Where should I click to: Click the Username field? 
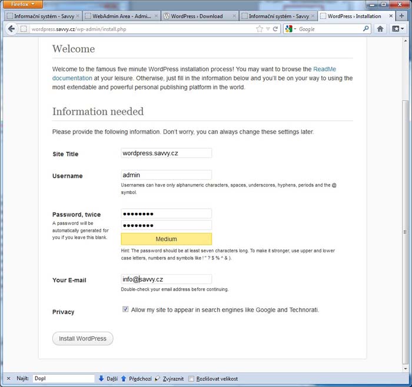(167, 175)
